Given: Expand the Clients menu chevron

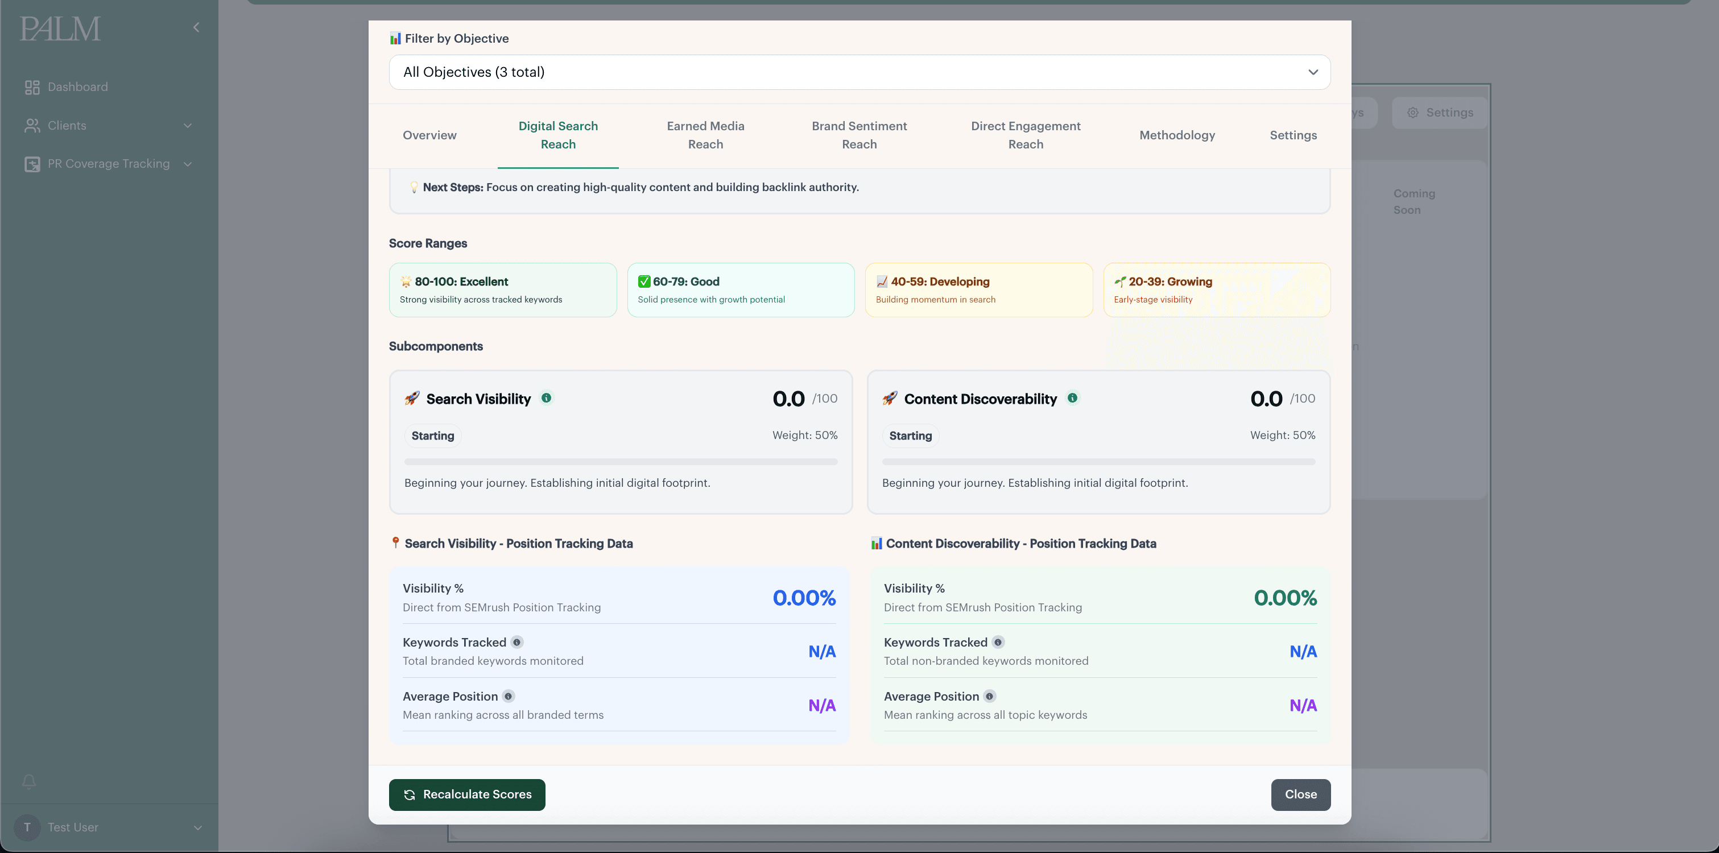Looking at the screenshot, I should (188, 125).
